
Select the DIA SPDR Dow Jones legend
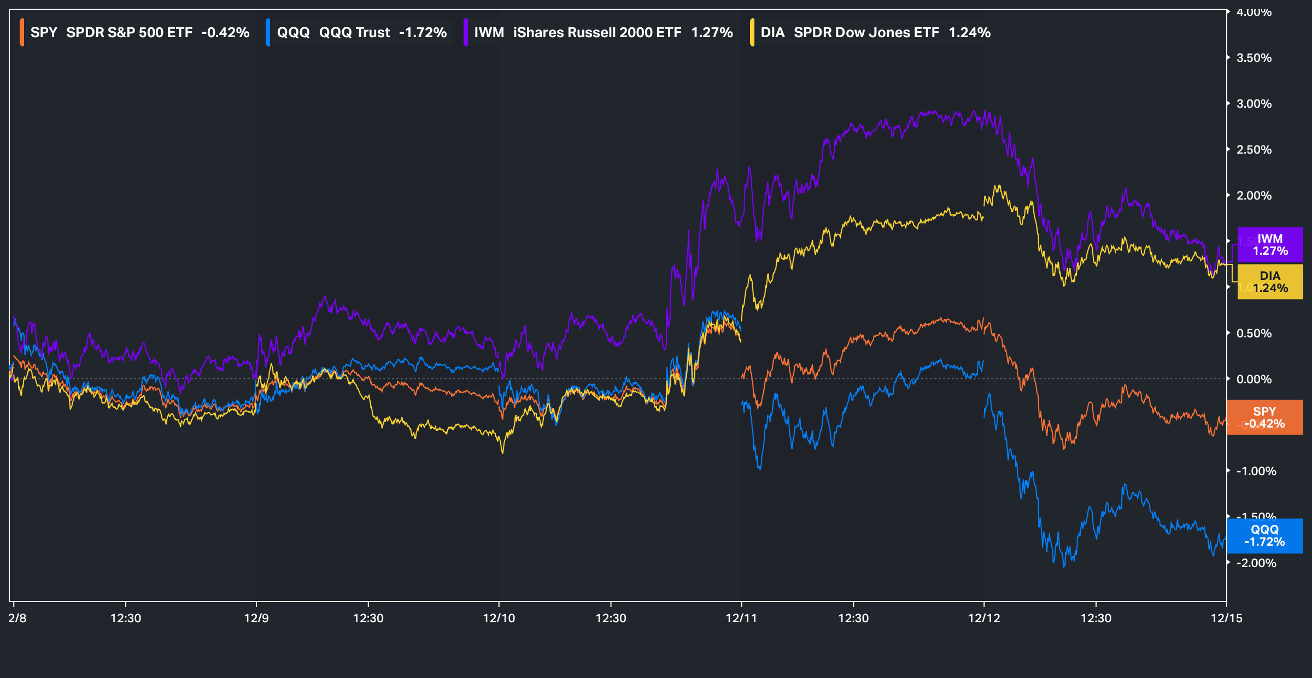coord(875,32)
